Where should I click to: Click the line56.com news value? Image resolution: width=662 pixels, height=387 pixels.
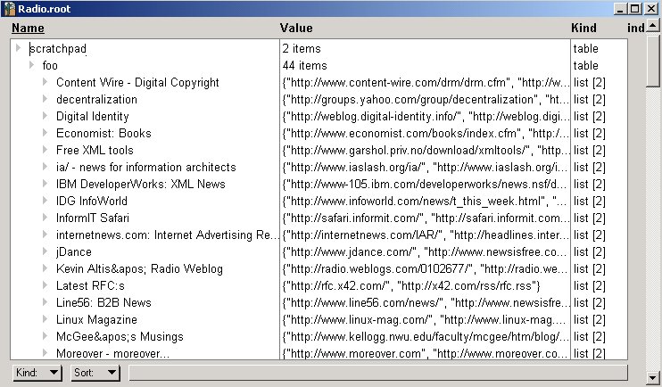tap(426, 302)
